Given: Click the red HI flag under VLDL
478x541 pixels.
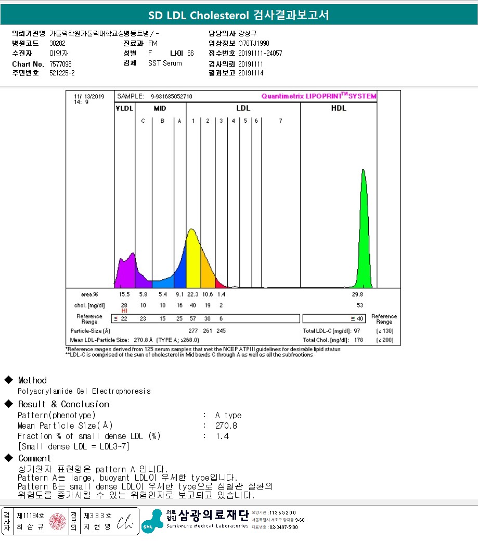Looking at the screenshot, I should pyautogui.click(x=124, y=311).
